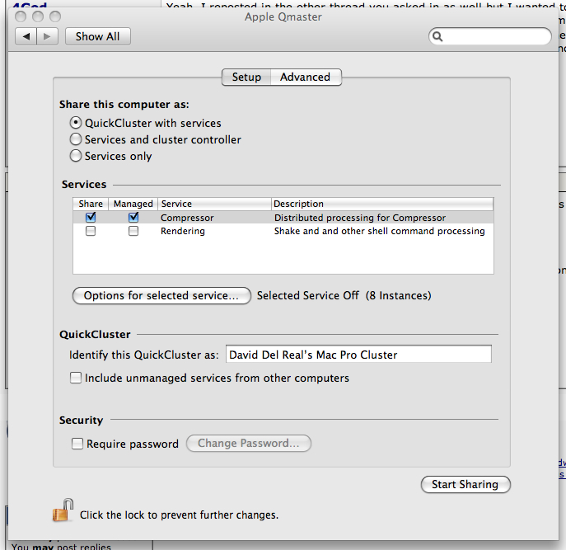Focus the preferences search field
Screen dimensions: 566x550
(490, 36)
